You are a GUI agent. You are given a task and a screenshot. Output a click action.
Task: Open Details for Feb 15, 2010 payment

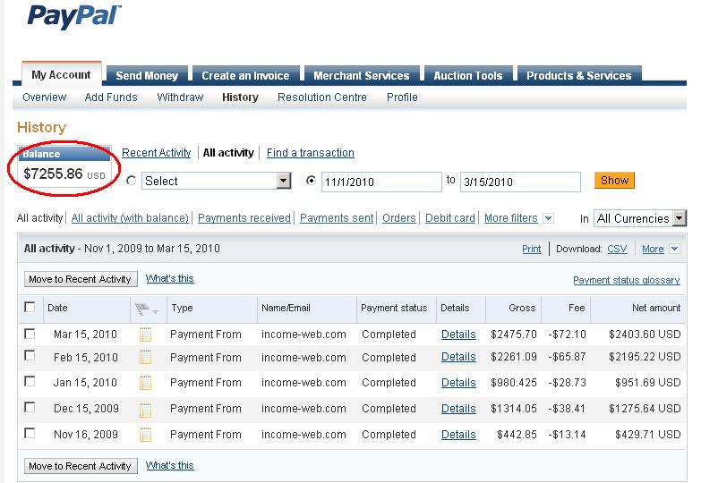tap(458, 357)
